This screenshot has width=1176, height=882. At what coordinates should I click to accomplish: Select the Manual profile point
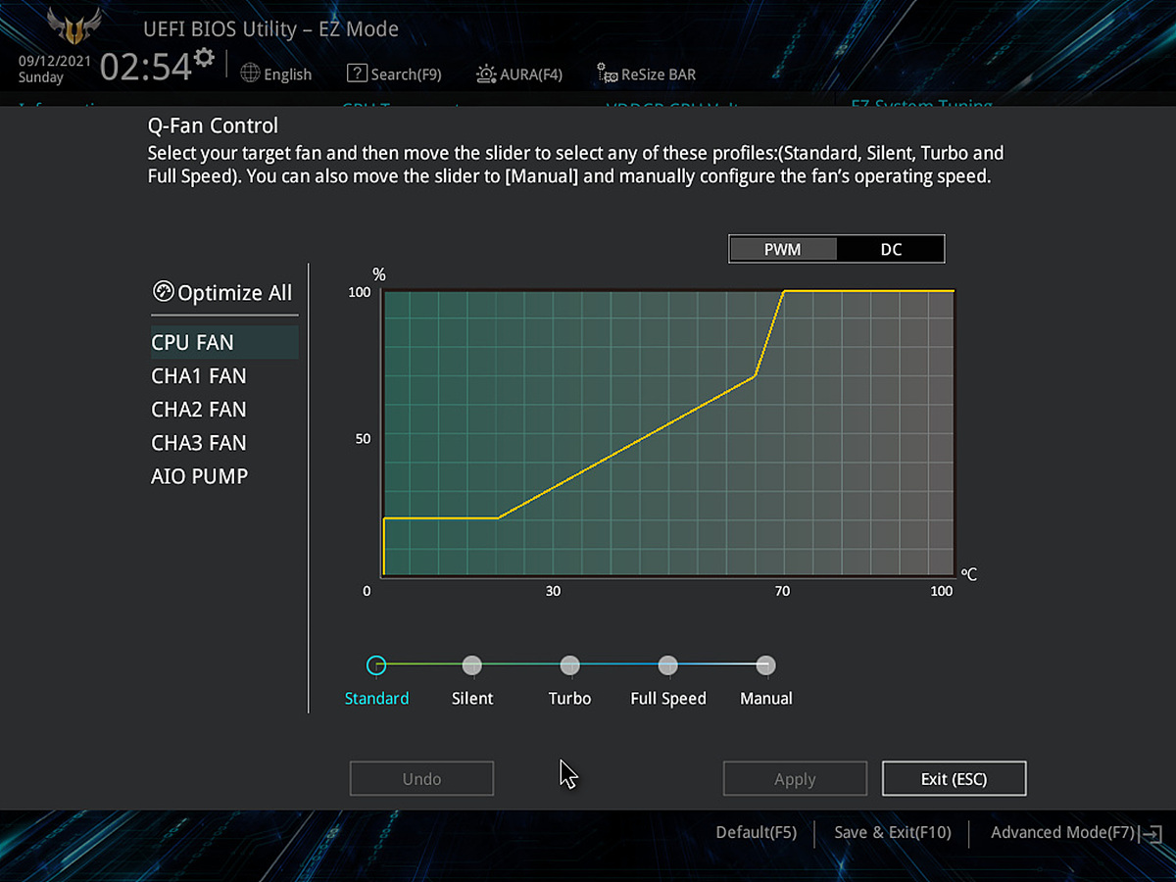click(x=766, y=665)
